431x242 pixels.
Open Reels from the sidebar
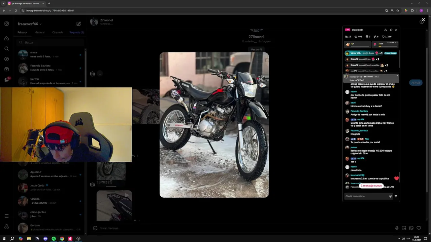(x=6, y=69)
